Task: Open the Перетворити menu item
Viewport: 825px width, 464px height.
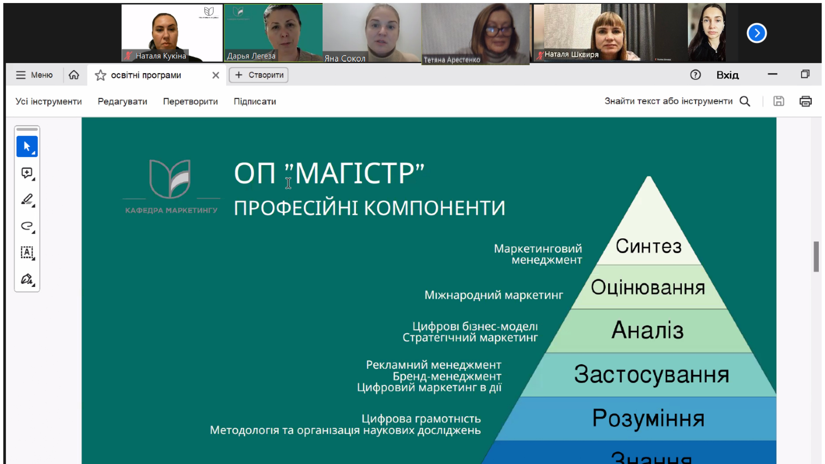Action: click(x=190, y=101)
